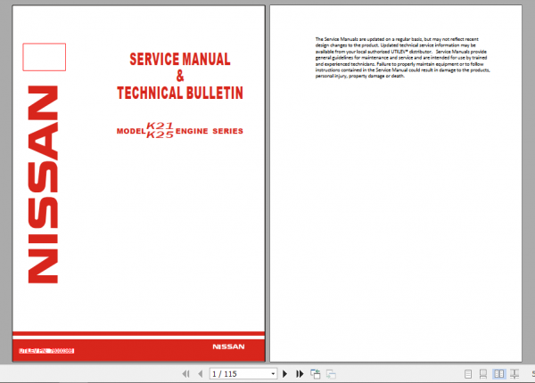Click the large vertical NISSAN wordmark
The height and width of the screenshot is (383, 535).
[43, 184]
